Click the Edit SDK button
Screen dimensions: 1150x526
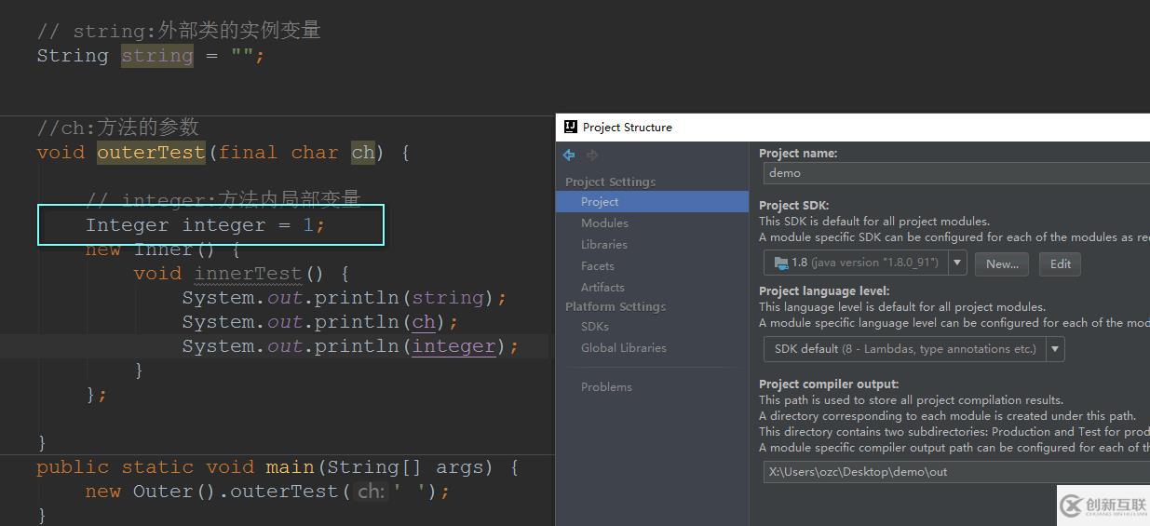(x=1060, y=263)
